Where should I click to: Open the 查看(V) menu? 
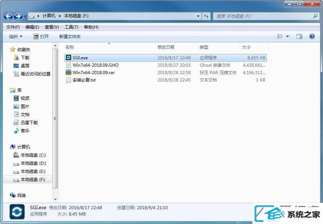click(x=52, y=27)
